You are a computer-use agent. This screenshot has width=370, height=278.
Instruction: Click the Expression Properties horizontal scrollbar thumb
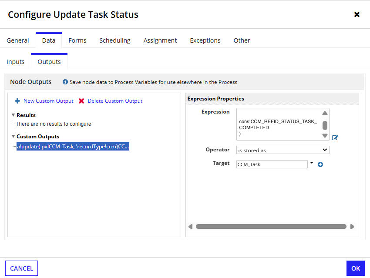click(x=271, y=227)
